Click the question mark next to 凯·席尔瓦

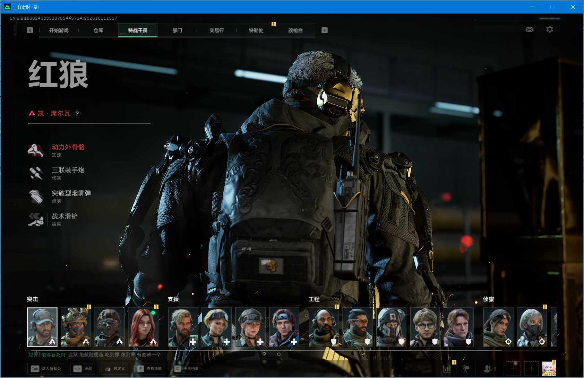coord(77,113)
